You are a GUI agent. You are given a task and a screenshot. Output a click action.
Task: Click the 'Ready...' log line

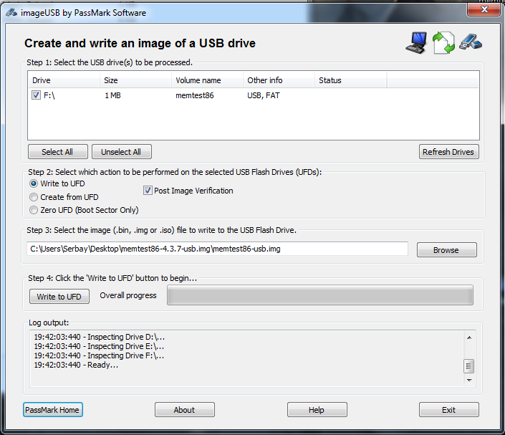coord(76,365)
